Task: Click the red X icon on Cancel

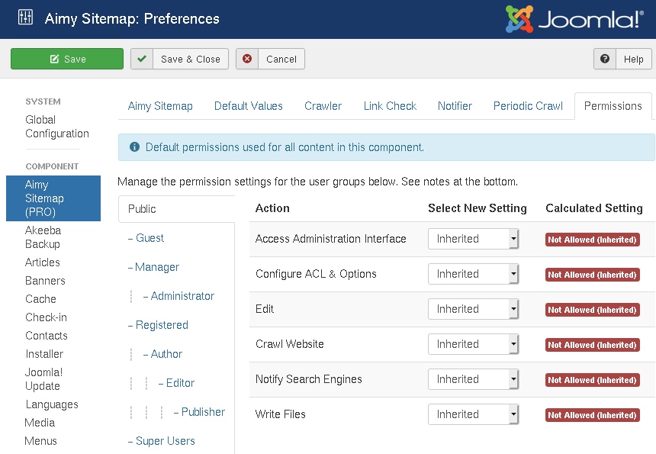Action: 247,59
